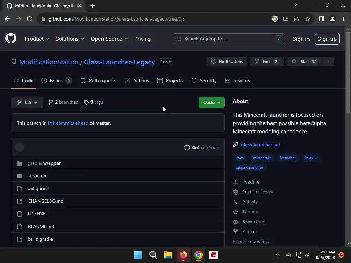Open CHANGELOG.md file

coord(46,201)
